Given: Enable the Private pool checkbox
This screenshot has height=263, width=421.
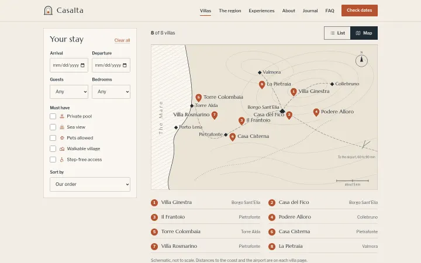Looking at the screenshot, I should pos(53,116).
